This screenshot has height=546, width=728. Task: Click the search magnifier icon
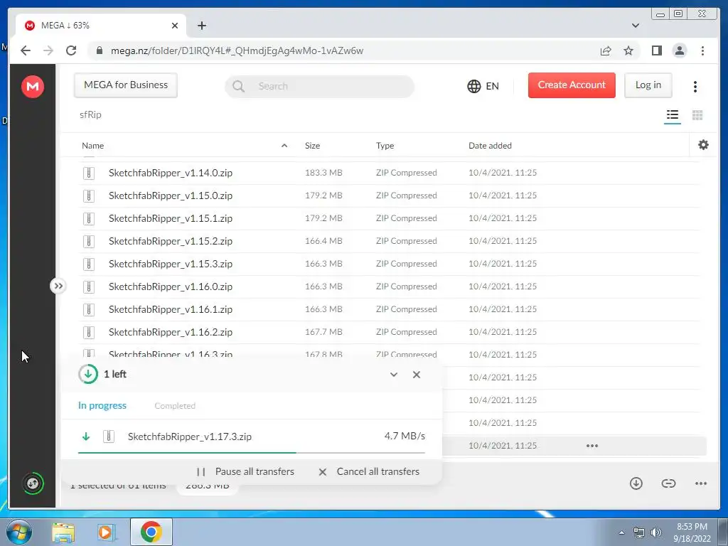click(x=238, y=86)
